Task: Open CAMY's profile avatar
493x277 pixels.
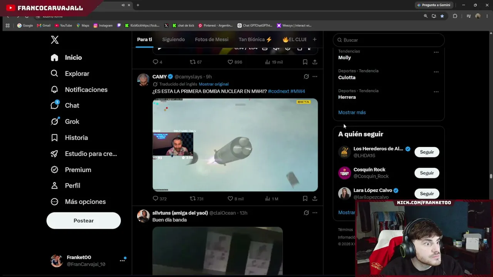Action: [143, 80]
